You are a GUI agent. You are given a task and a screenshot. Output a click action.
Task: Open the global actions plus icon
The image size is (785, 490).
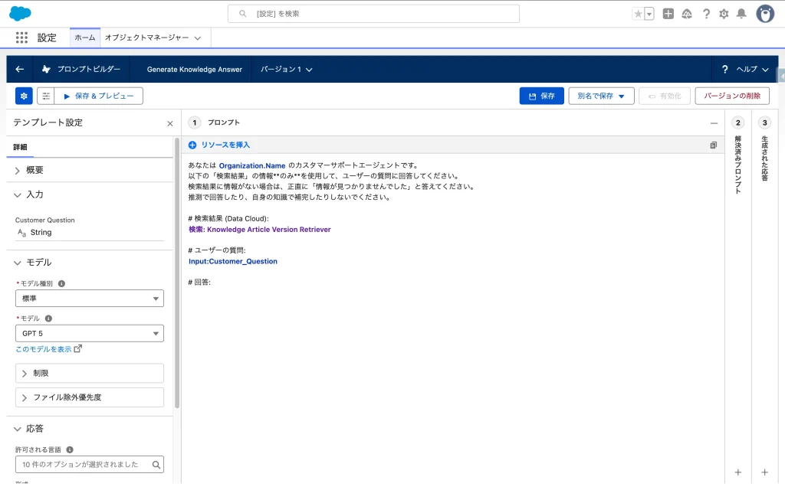tap(668, 14)
